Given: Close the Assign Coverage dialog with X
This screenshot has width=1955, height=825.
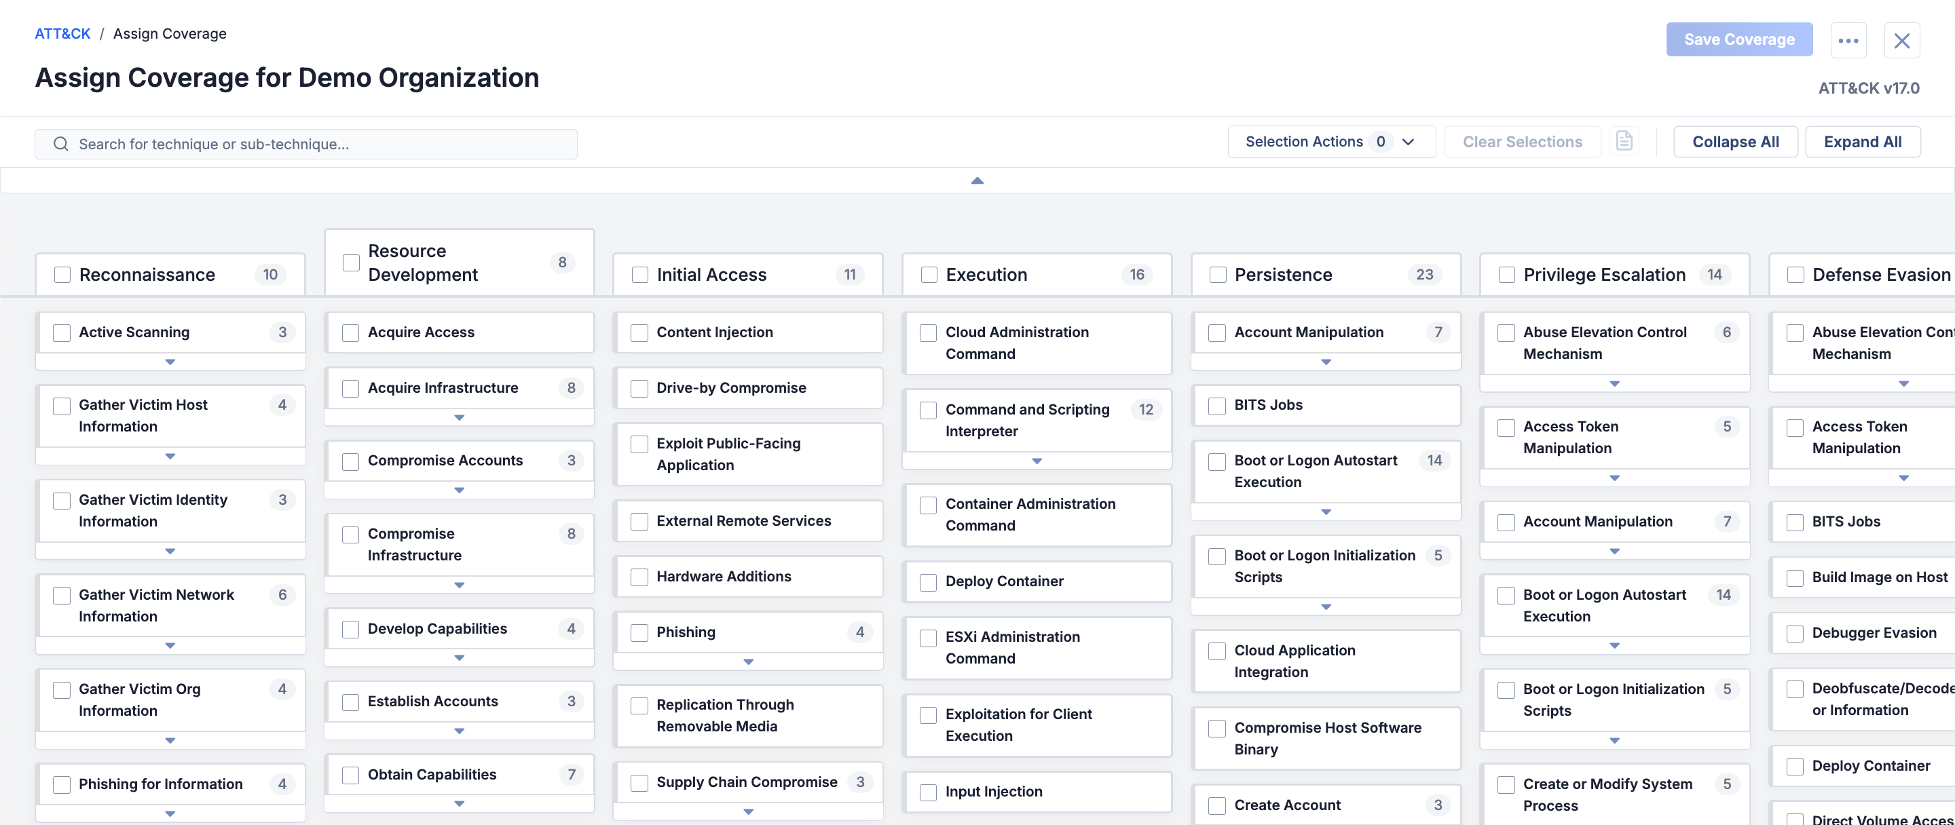Looking at the screenshot, I should (x=1901, y=40).
